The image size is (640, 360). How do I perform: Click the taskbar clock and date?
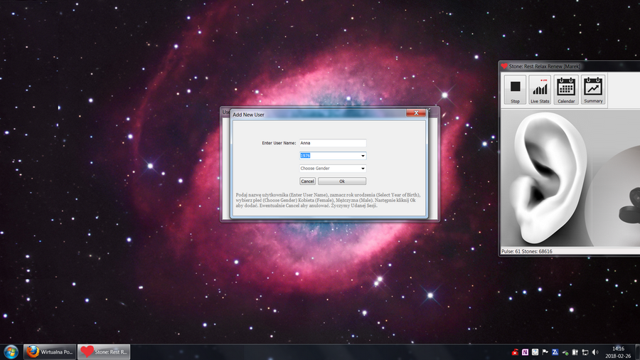(x=618, y=351)
